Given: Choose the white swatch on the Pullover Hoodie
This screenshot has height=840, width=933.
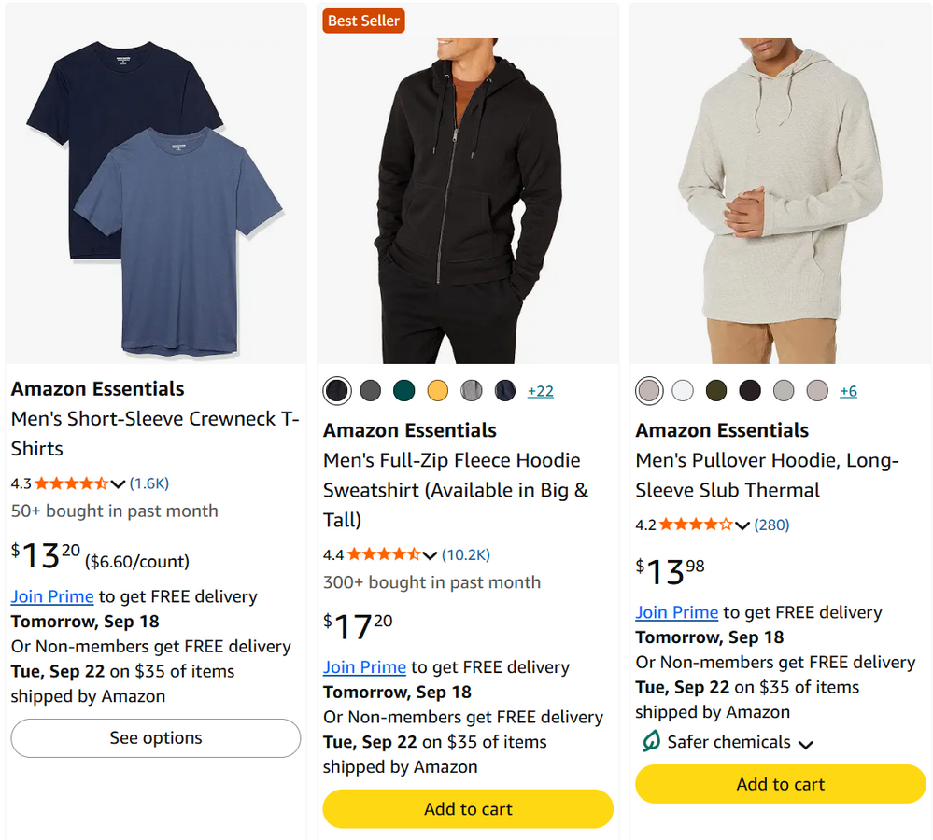Looking at the screenshot, I should click(x=683, y=391).
